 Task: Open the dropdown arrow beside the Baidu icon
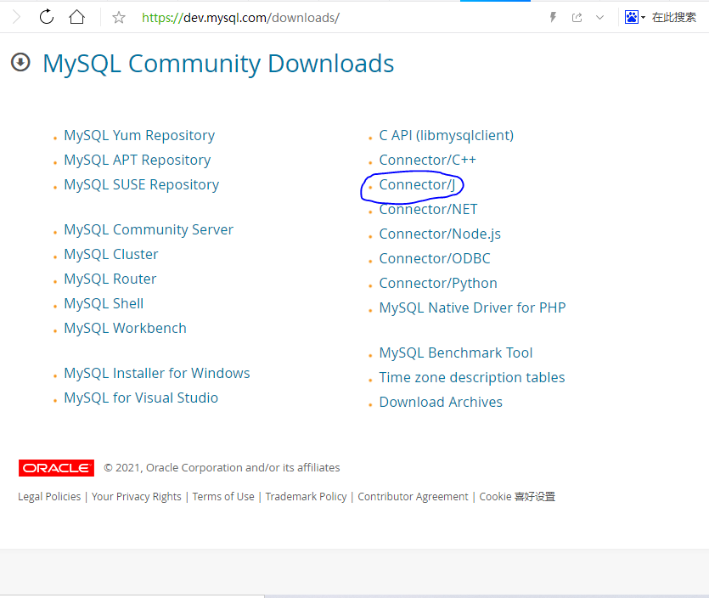click(x=643, y=16)
